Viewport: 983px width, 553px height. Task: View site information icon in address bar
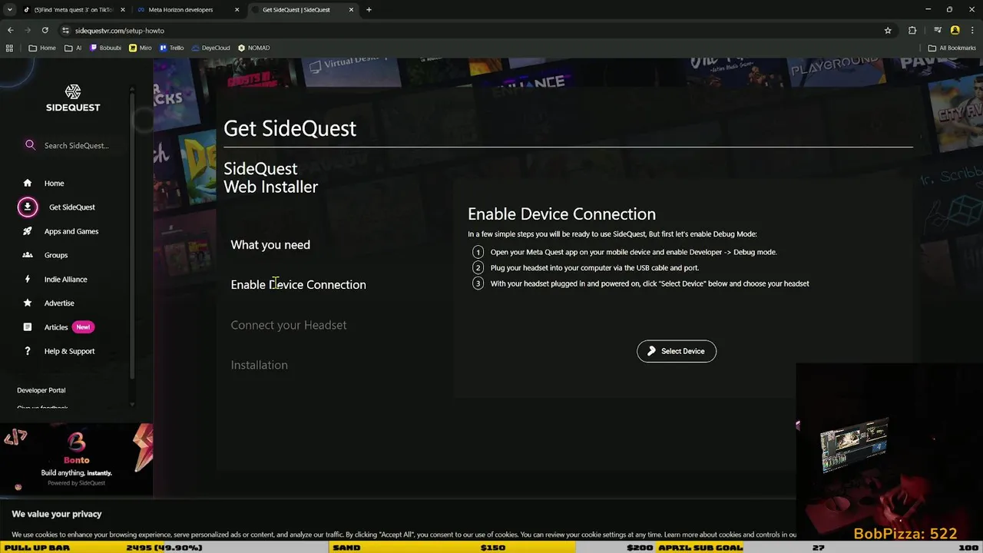click(65, 30)
